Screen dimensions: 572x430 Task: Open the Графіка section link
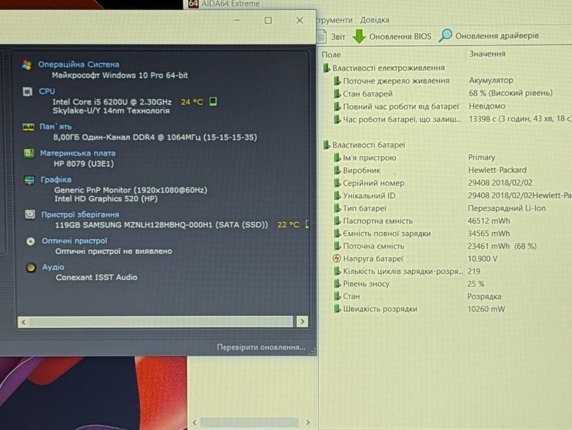pos(56,180)
